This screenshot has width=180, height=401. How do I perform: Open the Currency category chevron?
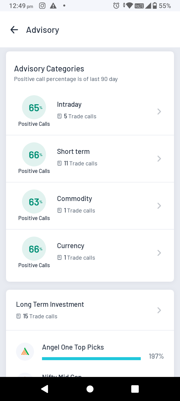coord(159,253)
